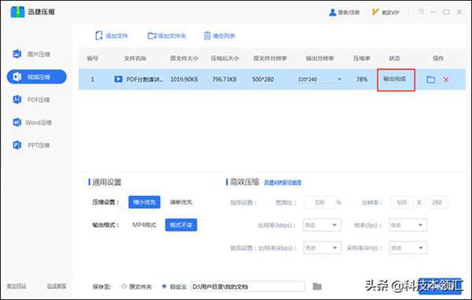Click the resolution width field showing 500

pyautogui.click(x=402, y=202)
